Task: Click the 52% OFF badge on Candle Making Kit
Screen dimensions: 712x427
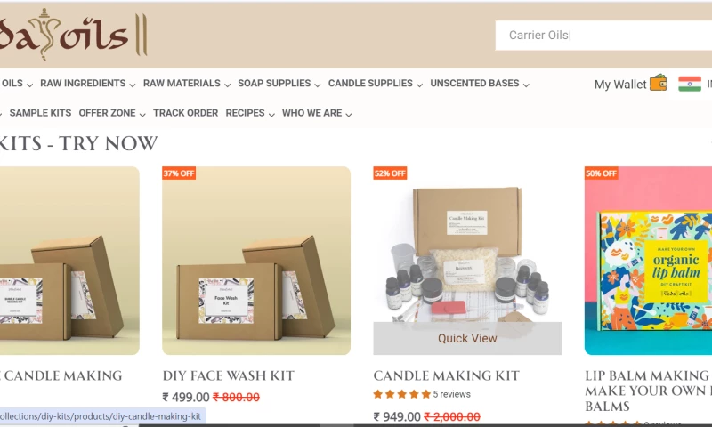Action: pyautogui.click(x=390, y=173)
